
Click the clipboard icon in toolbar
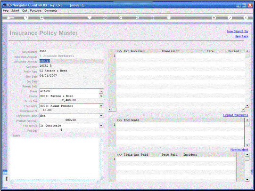(169, 17)
